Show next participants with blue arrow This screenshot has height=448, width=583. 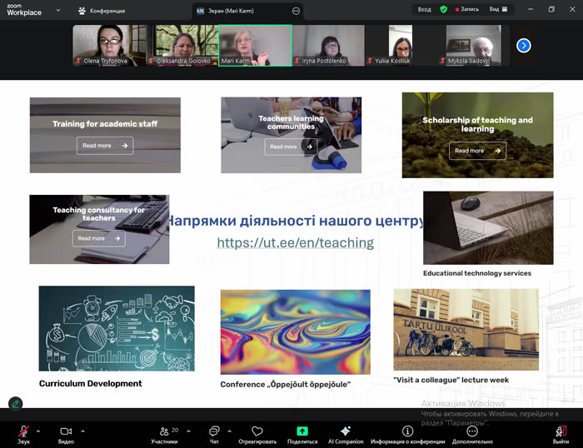[x=523, y=46]
